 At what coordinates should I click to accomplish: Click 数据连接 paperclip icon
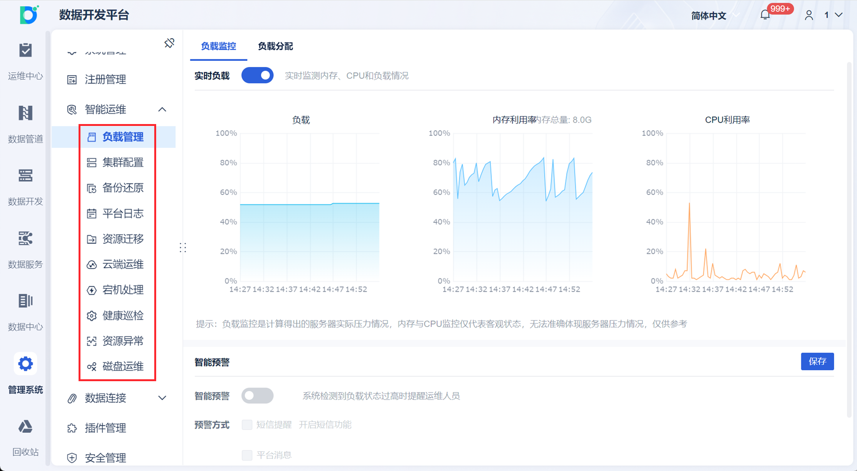point(72,398)
